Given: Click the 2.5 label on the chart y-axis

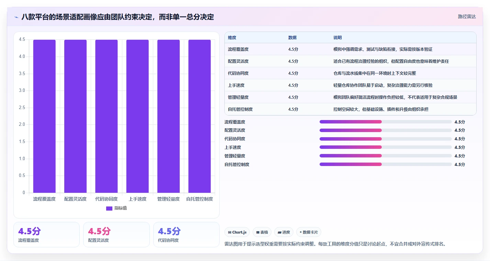Looking at the screenshot, I should coord(22,108).
